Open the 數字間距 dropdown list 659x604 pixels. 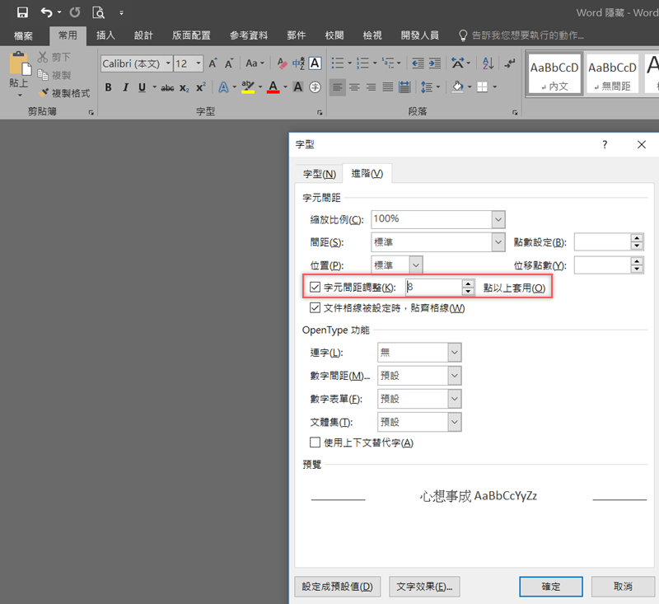[x=454, y=376]
